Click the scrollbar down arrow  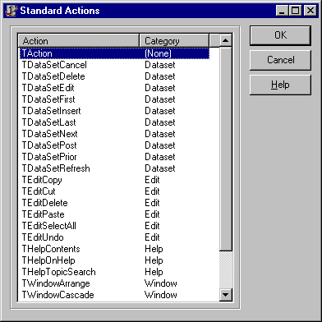(x=226, y=295)
